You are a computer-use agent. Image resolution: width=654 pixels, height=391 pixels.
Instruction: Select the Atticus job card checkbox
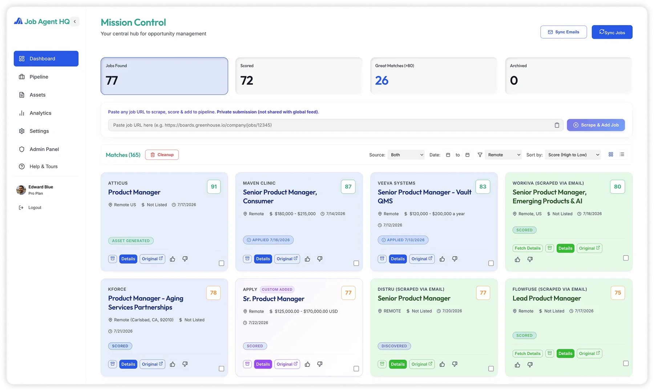[x=221, y=263]
